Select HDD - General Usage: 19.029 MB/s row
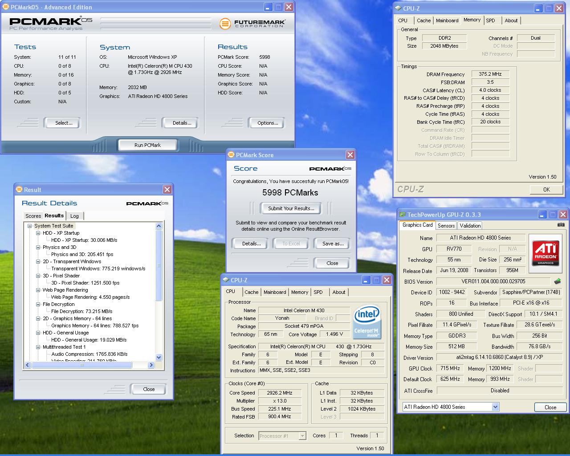Screen dimensions: 570x456 (89, 340)
